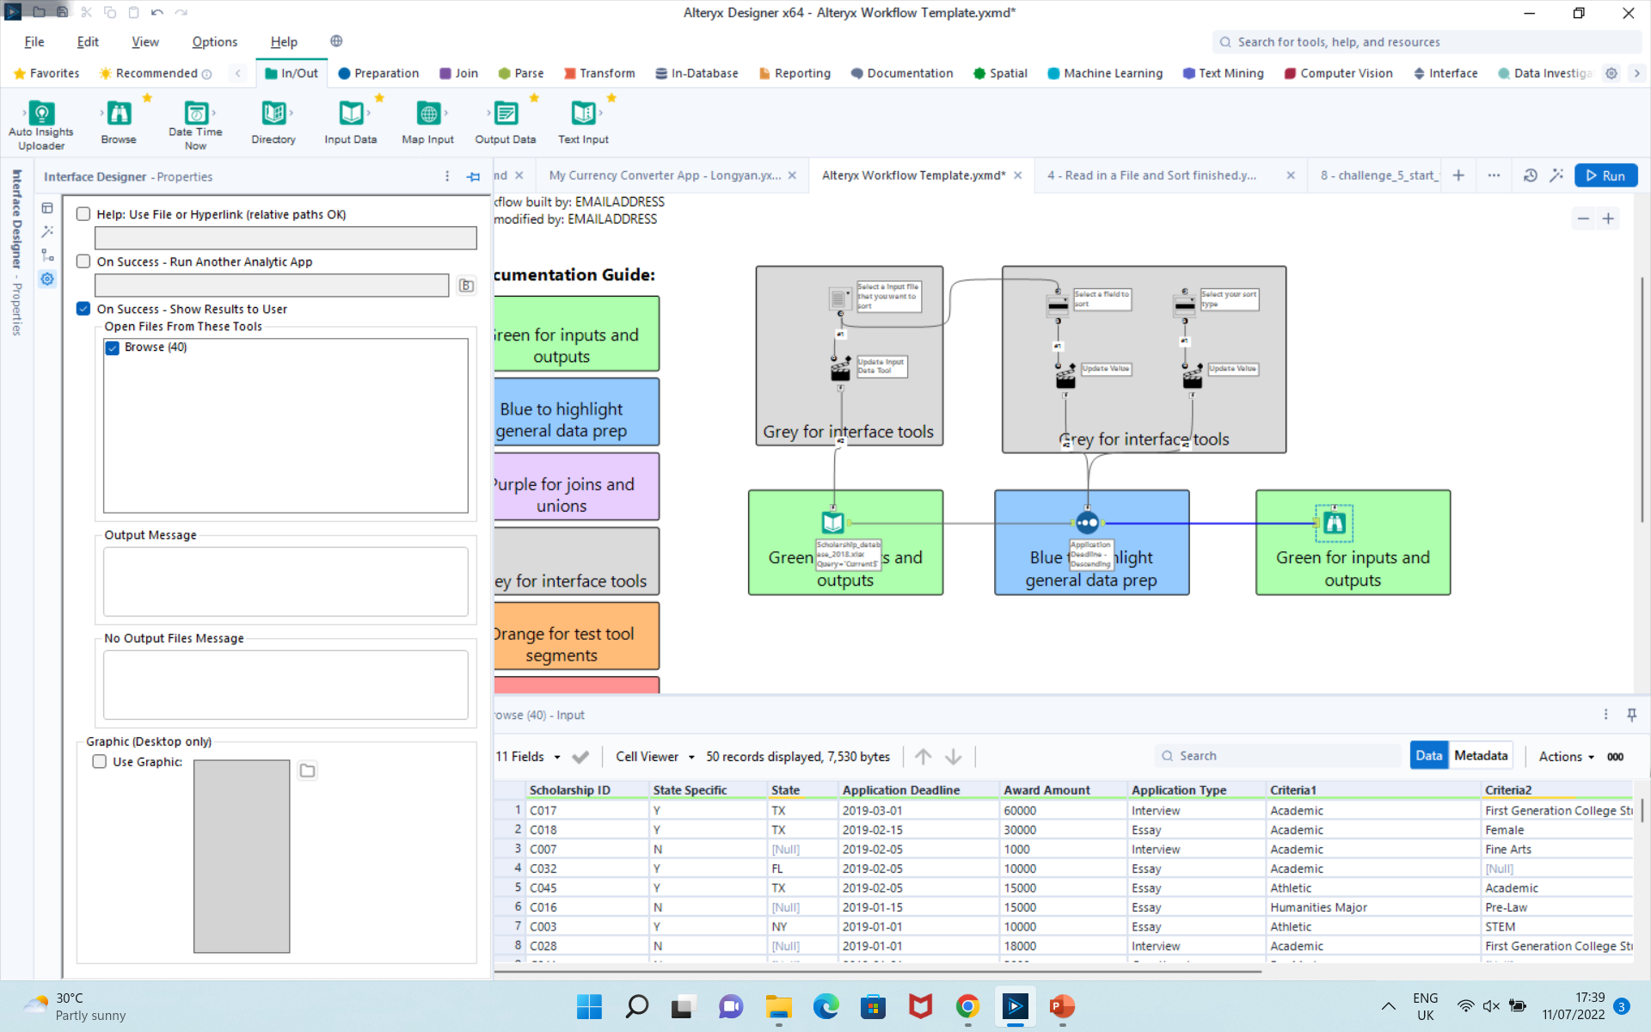Select the Browse tool in palette

[x=119, y=124]
